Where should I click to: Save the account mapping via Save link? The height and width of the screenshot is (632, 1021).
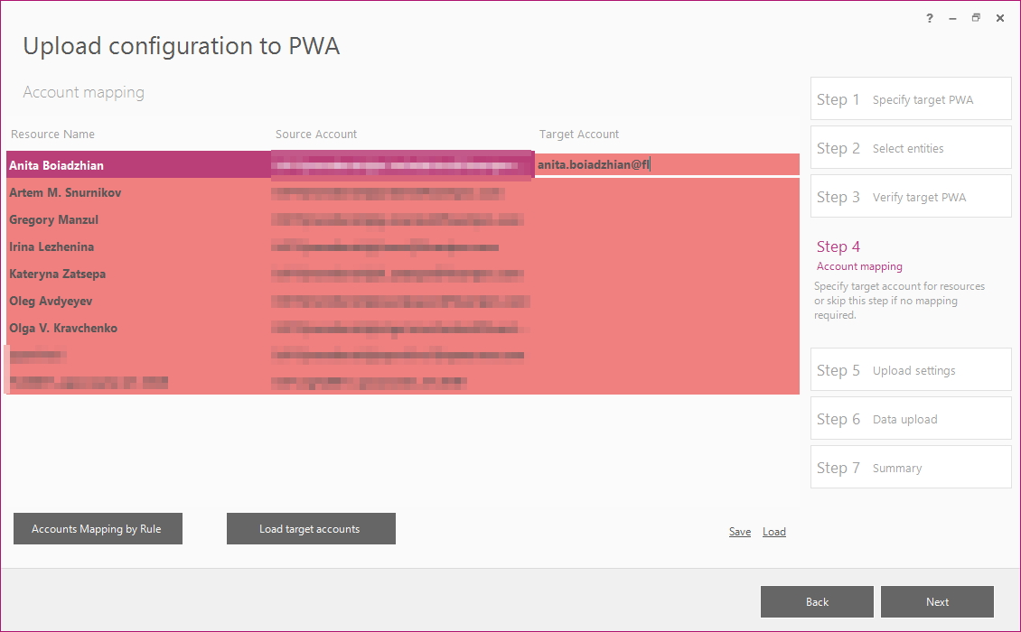click(740, 532)
